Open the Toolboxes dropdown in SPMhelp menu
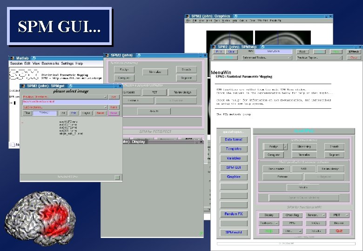 [269, 223]
